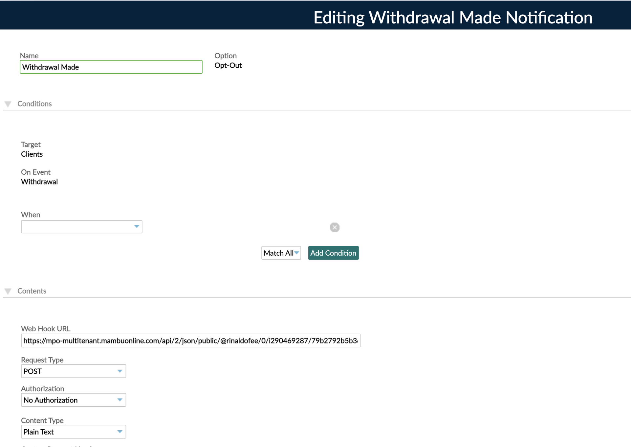Click the Content Type dropdown arrow
This screenshot has width=631, height=447.
120,432
